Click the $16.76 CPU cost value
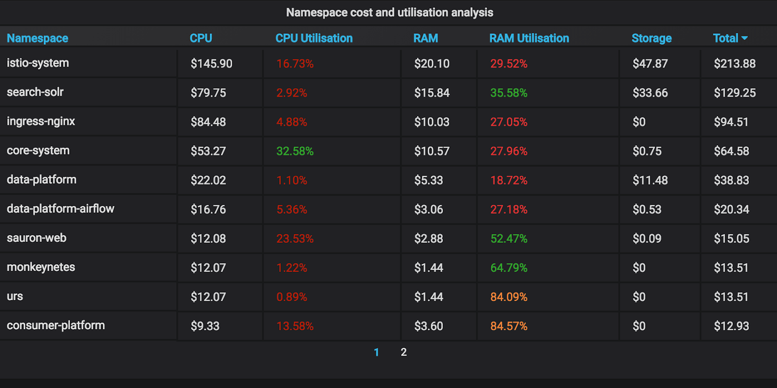This screenshot has height=388, width=777. [x=208, y=209]
